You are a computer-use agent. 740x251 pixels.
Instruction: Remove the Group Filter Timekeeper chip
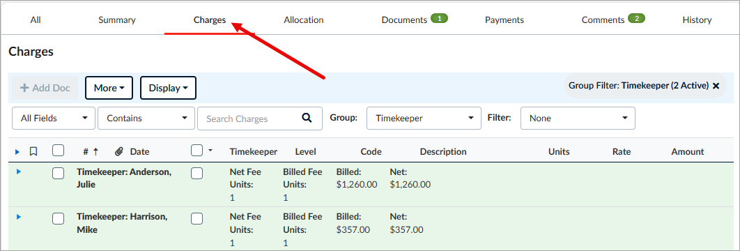point(716,86)
